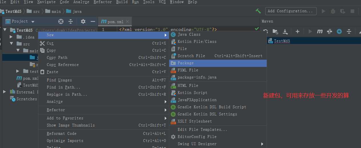Select TestMd5 project in Maven panel
361x148 pixels.
tap(282, 41)
